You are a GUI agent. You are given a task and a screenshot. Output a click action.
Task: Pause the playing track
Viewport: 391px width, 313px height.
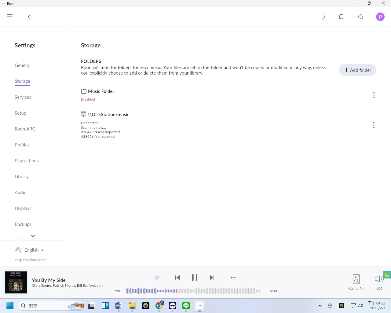point(195,278)
